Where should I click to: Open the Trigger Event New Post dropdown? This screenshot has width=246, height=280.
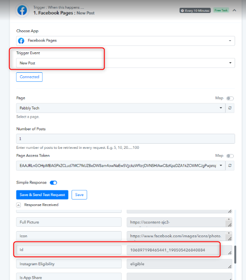click(125, 63)
